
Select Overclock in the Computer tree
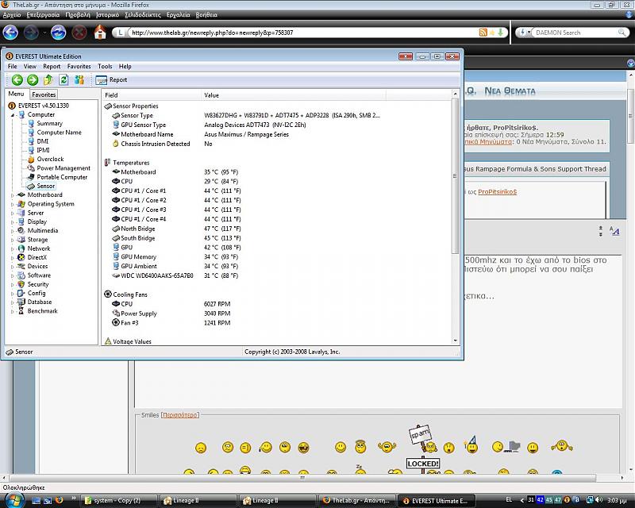(50, 160)
